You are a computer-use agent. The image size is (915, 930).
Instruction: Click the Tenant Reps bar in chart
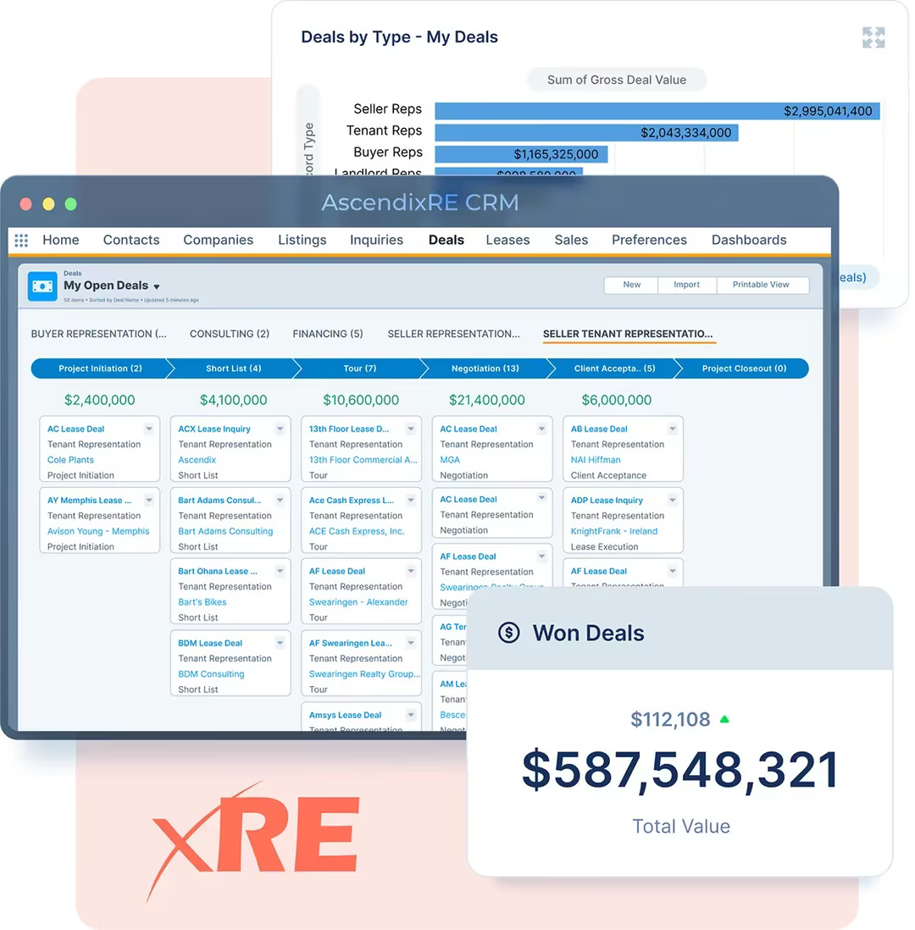pyautogui.click(x=586, y=132)
